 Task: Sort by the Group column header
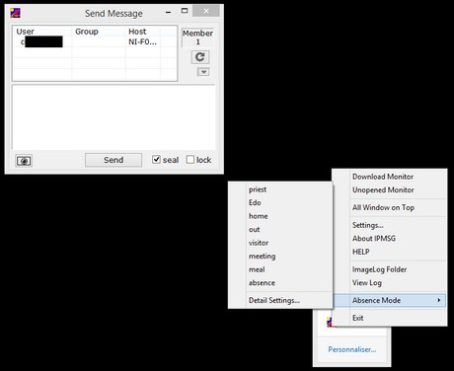point(99,32)
